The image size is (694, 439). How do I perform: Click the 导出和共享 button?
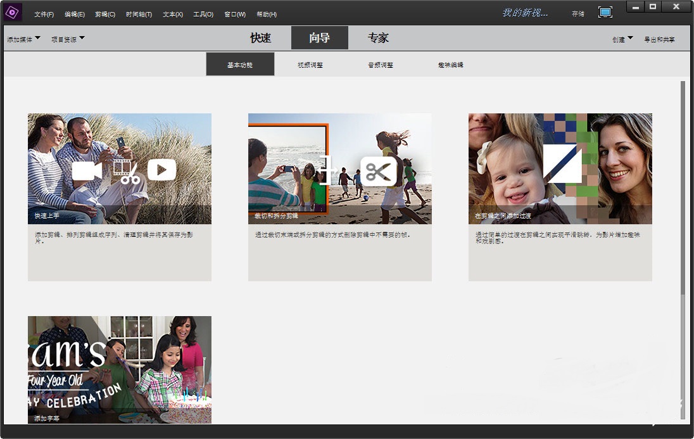(x=659, y=39)
